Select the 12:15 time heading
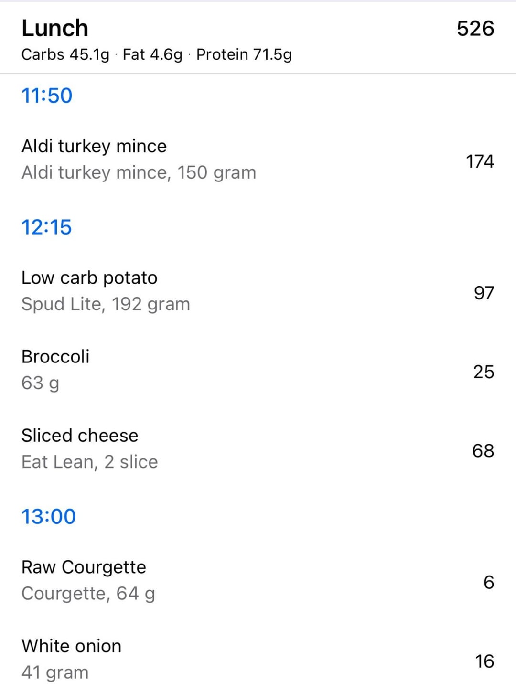The image size is (516, 693). 46,227
